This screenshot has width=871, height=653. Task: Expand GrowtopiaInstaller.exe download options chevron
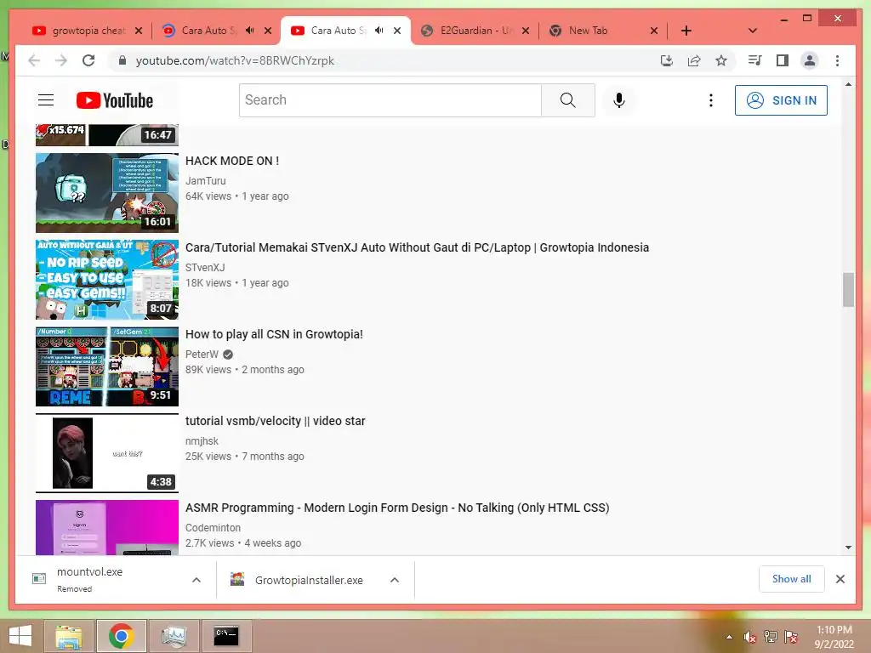(x=395, y=580)
